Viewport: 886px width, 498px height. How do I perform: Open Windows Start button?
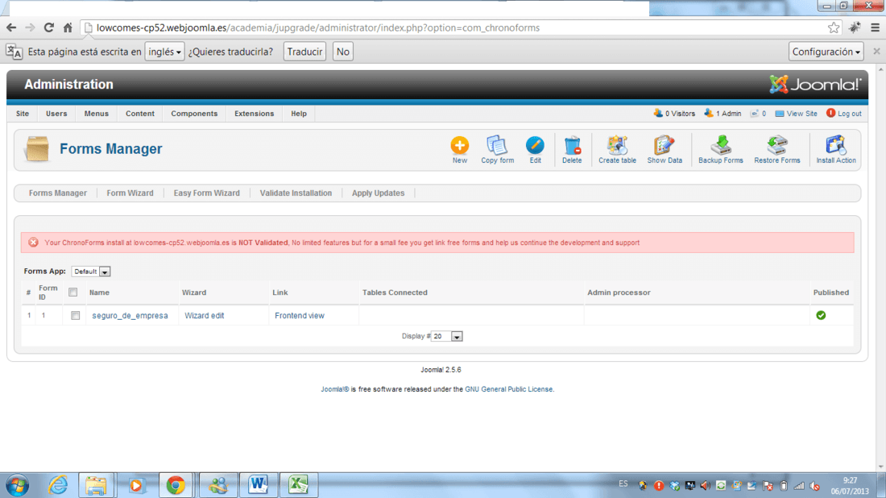click(17, 486)
